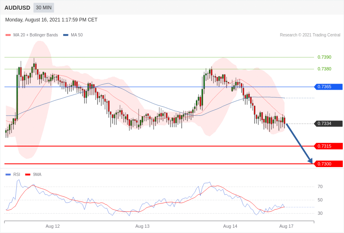This screenshot has width=344, height=233.
Task: Click the 30 MIN timeframe badge
Action: tap(44, 8)
